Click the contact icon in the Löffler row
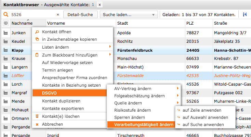Screen dimensions: 251x137 coord(5,76)
